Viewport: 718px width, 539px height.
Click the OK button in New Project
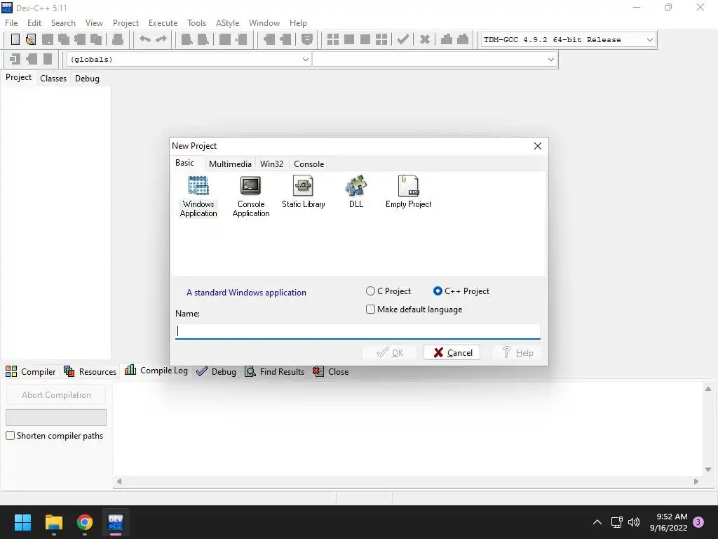pos(390,352)
